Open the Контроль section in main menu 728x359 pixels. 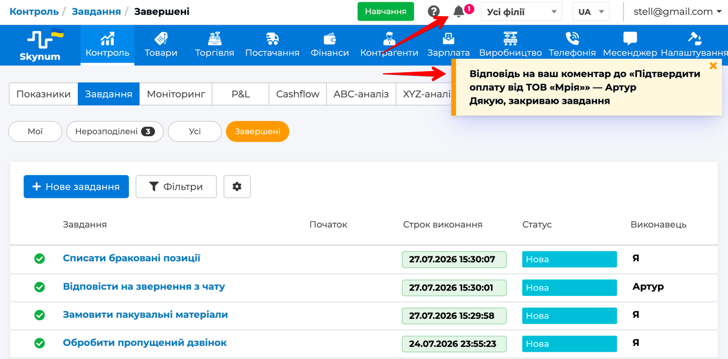click(x=107, y=45)
